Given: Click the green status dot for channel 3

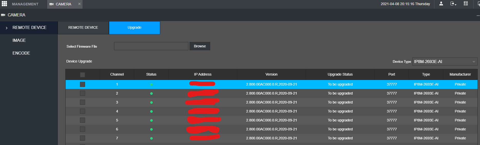Looking at the screenshot, I should 151,102.
